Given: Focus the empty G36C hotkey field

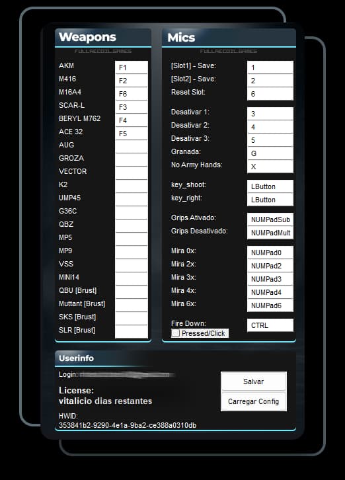Looking at the screenshot, I should click(132, 213).
